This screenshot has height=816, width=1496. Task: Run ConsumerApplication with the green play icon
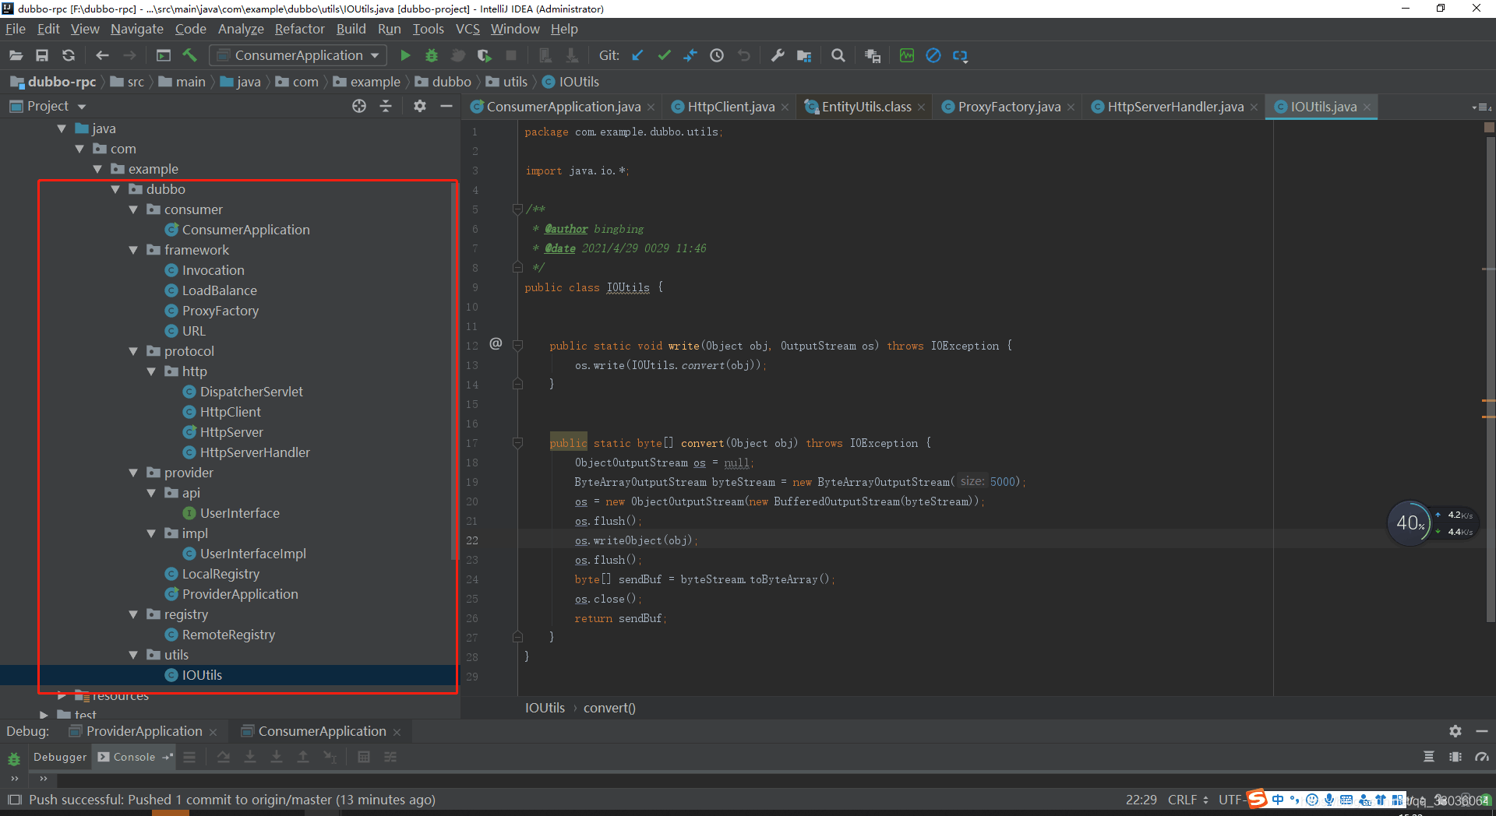pos(405,55)
